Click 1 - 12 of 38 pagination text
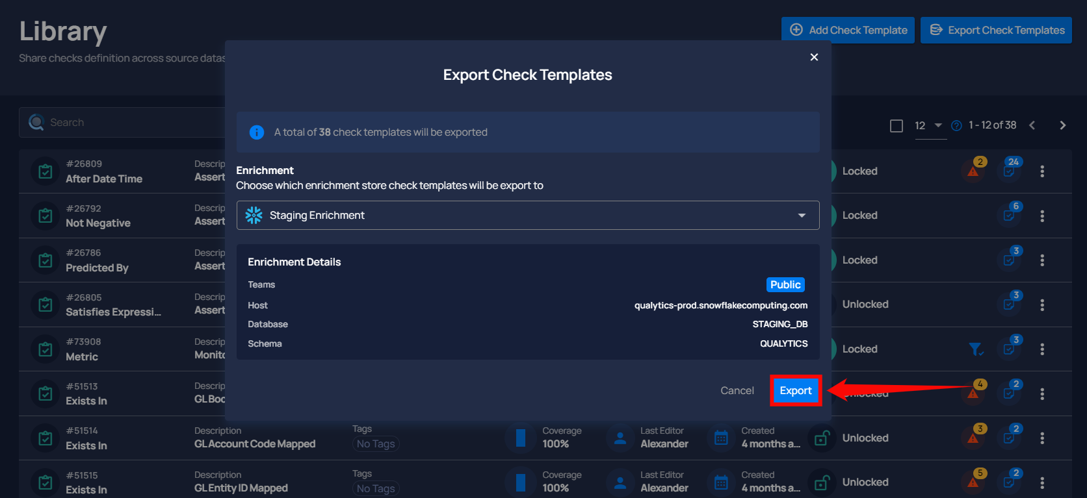Viewport: 1087px width, 498px height. 992,125
